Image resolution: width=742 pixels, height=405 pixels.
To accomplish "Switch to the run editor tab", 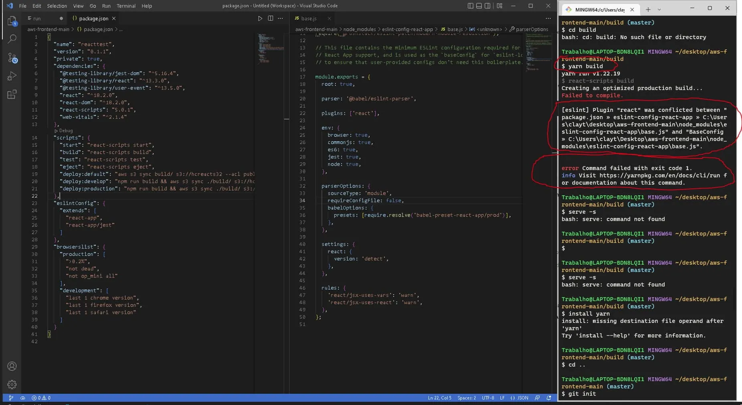I will pos(44,18).
